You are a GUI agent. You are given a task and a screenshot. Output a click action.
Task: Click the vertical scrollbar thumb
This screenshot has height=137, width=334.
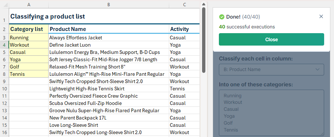coord(204,40)
